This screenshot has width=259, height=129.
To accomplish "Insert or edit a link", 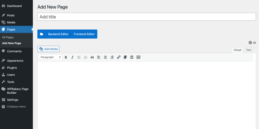I will pyautogui.click(x=119, y=57).
